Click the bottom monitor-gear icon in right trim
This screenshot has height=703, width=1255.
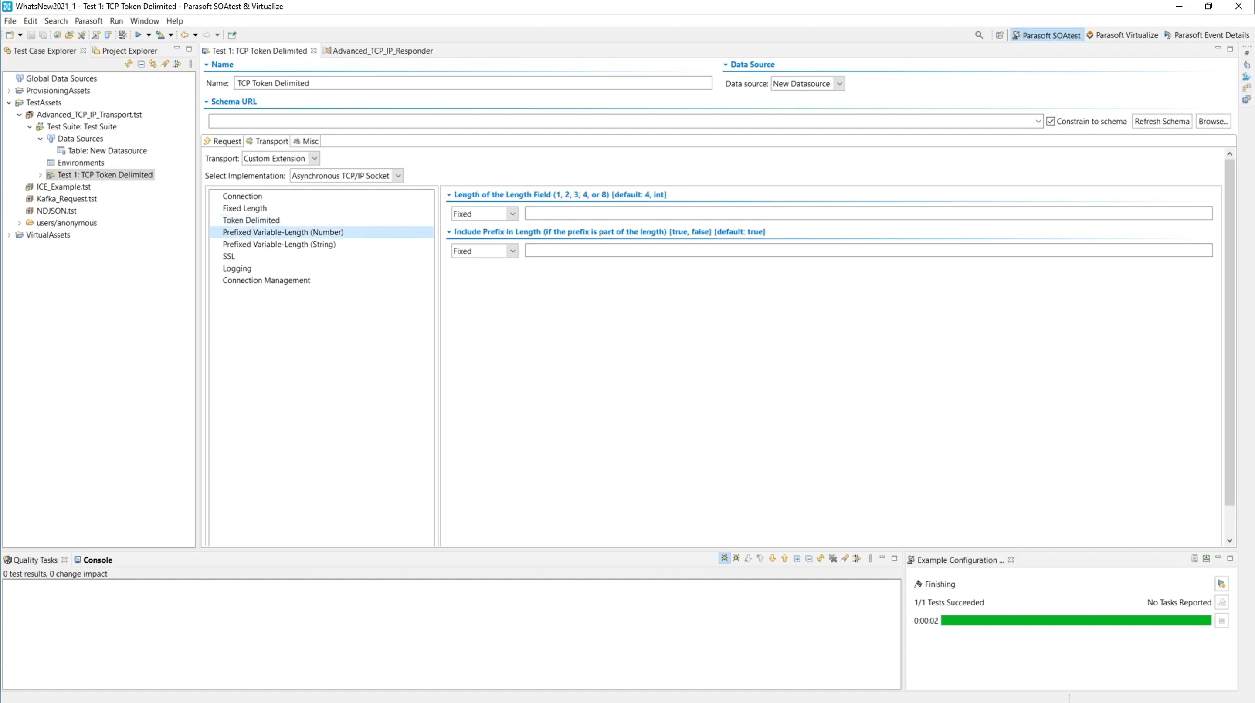pos(1246,99)
